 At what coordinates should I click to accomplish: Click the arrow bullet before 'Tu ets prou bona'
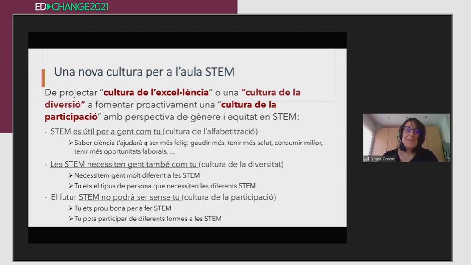pyautogui.click(x=71, y=208)
